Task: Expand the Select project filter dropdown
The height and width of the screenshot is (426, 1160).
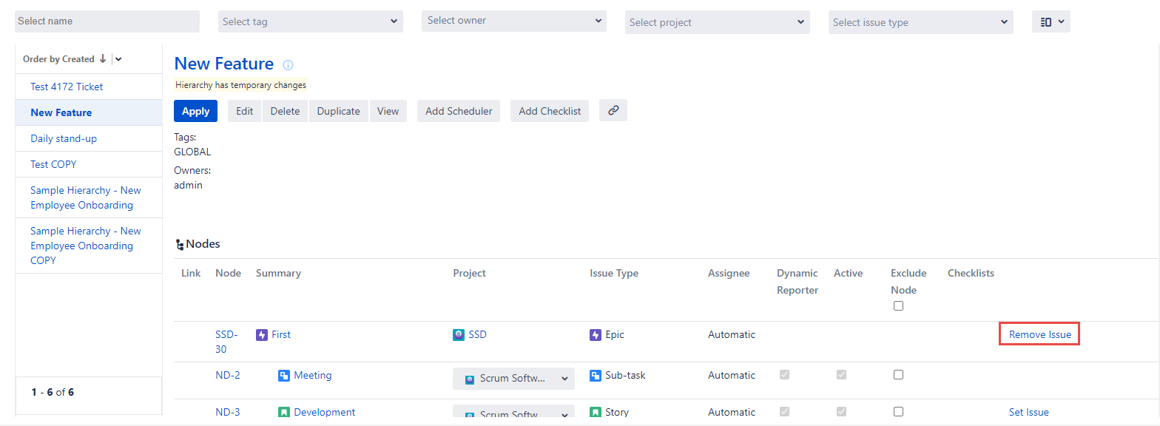Action: pyautogui.click(x=717, y=22)
